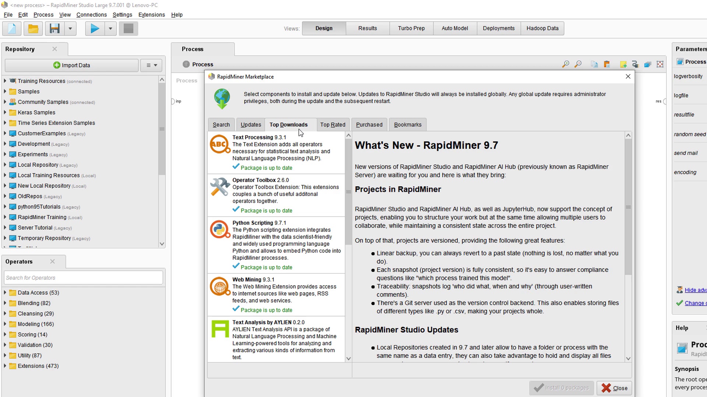Click the Search for Operators field
Viewport: 707px width, 397px height.
point(84,278)
